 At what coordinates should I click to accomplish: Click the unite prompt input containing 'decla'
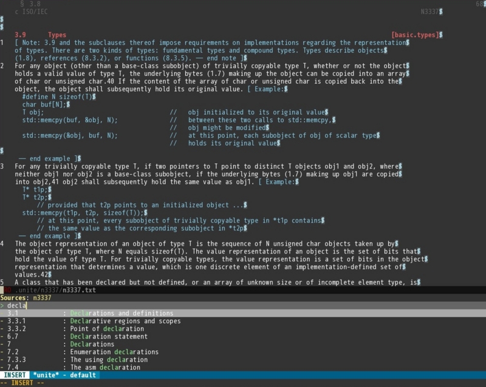click(x=243, y=305)
